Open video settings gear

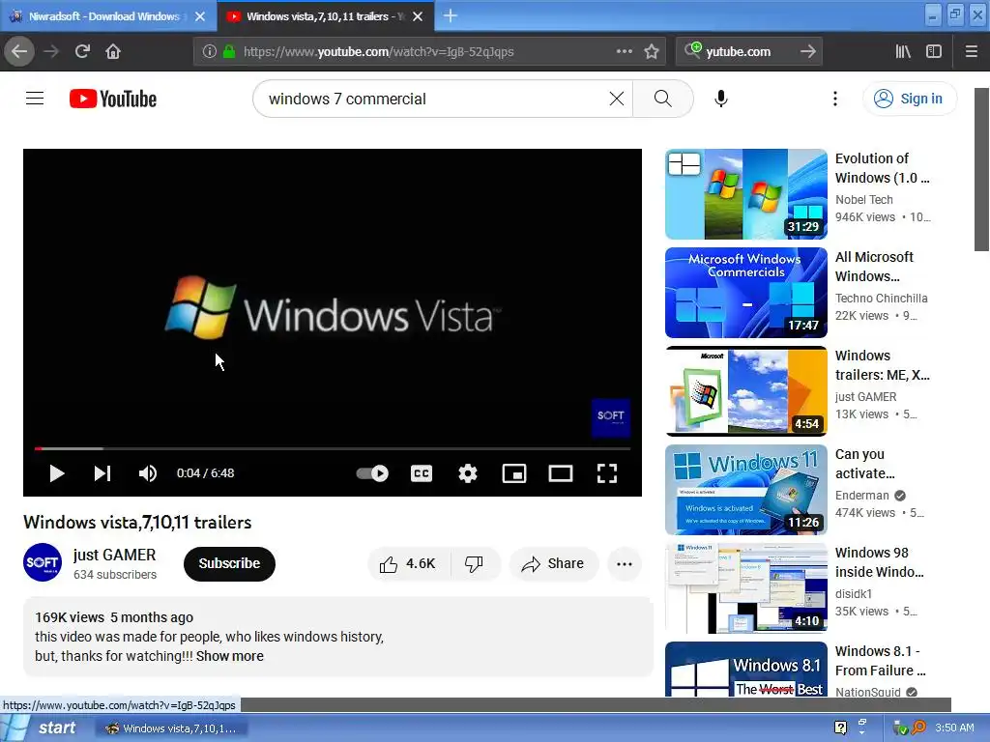pos(468,473)
